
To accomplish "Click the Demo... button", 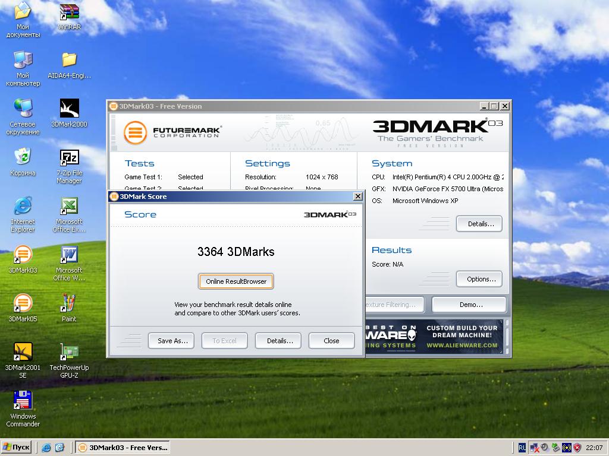I will [469, 305].
